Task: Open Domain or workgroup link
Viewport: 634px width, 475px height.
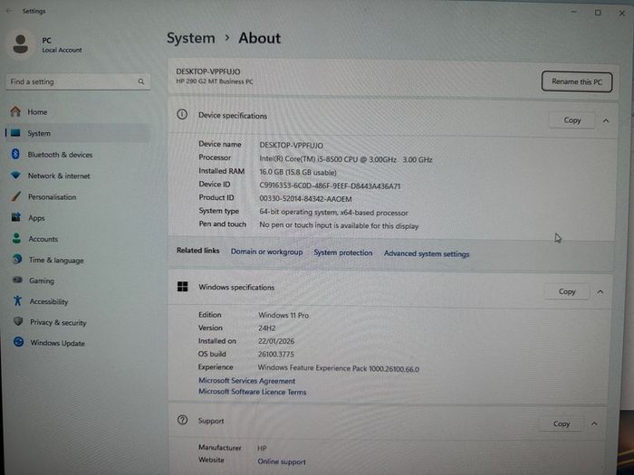Action: coord(266,252)
